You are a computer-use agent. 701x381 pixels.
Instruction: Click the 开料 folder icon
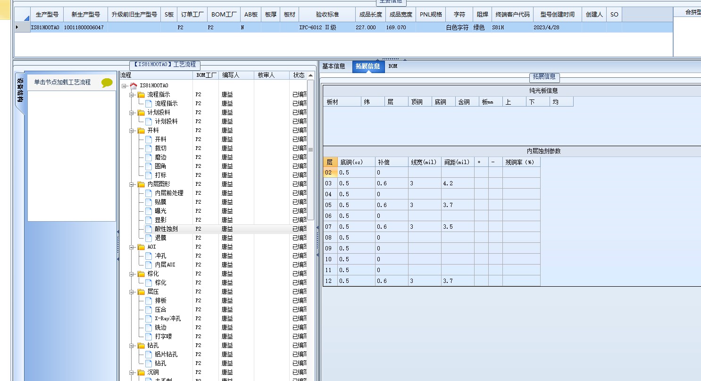(141, 130)
